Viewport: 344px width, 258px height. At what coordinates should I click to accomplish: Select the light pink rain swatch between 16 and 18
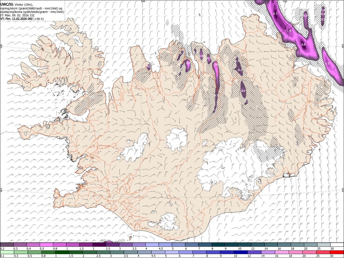point(281,252)
